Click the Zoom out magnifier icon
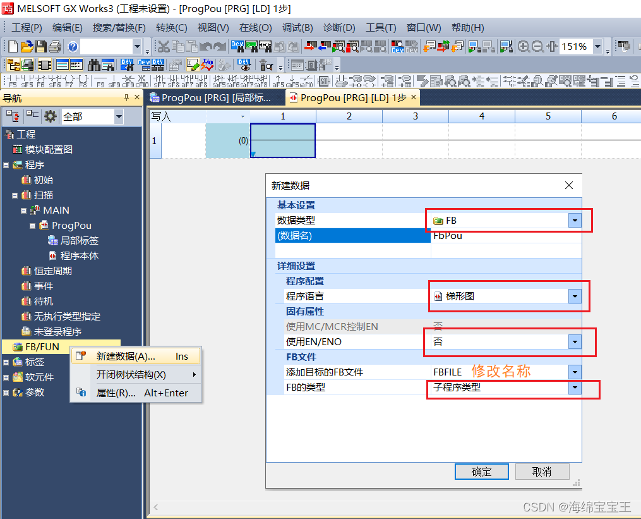Viewport: 641px width, 519px height. pos(537,46)
